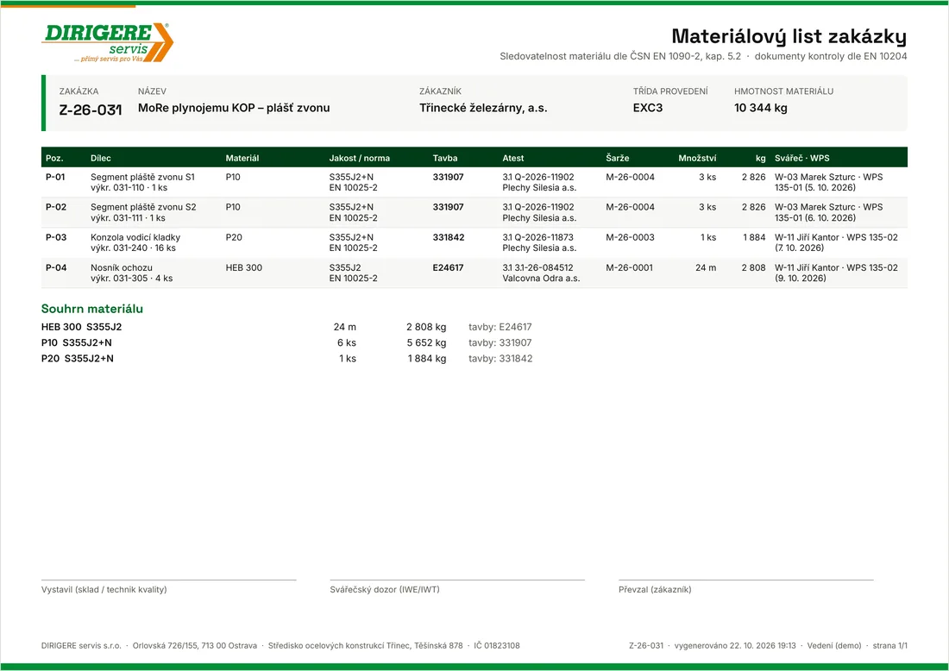Click the 'Svářeč · WPS' column header
949x671 pixels.
tap(802, 158)
